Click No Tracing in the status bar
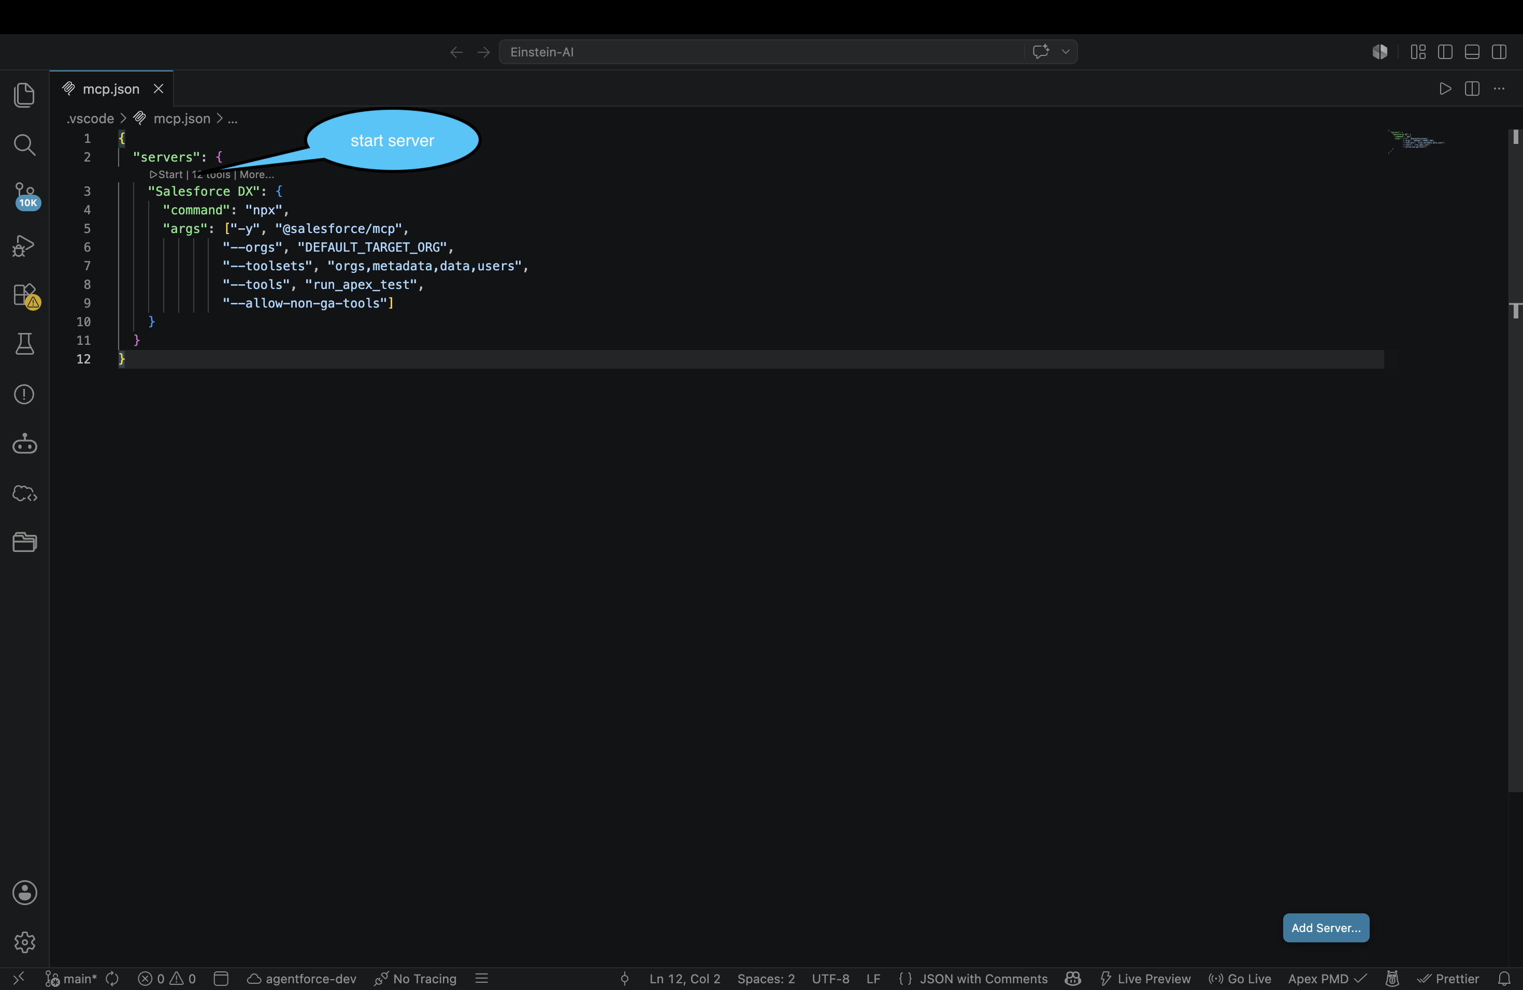Viewport: 1523px width, 990px height. click(415, 979)
